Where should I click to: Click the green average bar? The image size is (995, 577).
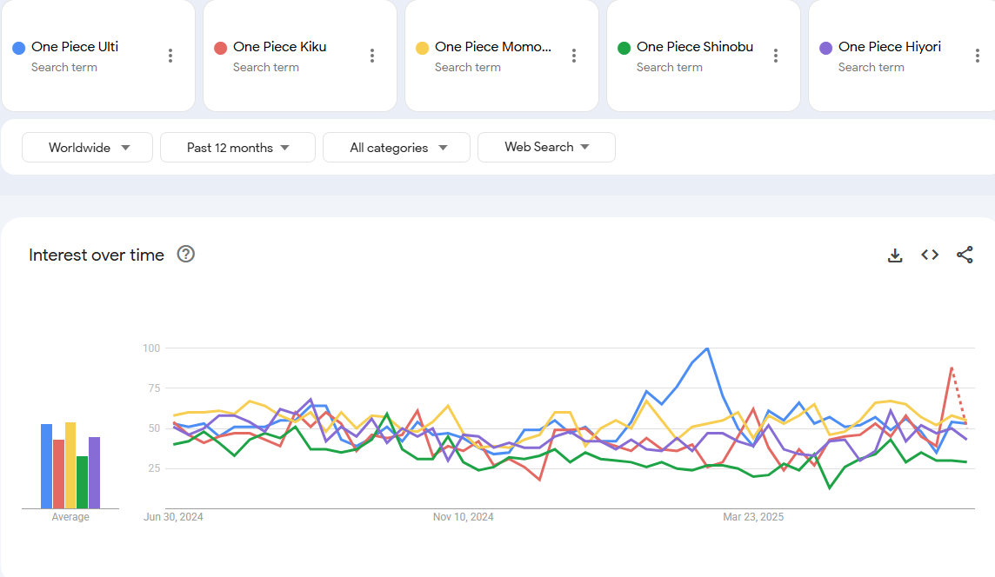coord(82,482)
